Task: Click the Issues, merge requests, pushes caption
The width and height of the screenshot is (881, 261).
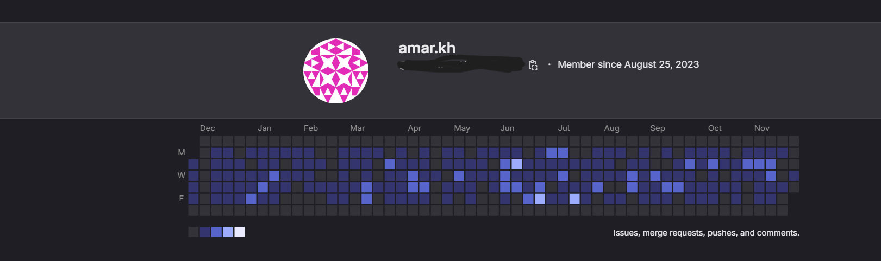Action: (706, 233)
